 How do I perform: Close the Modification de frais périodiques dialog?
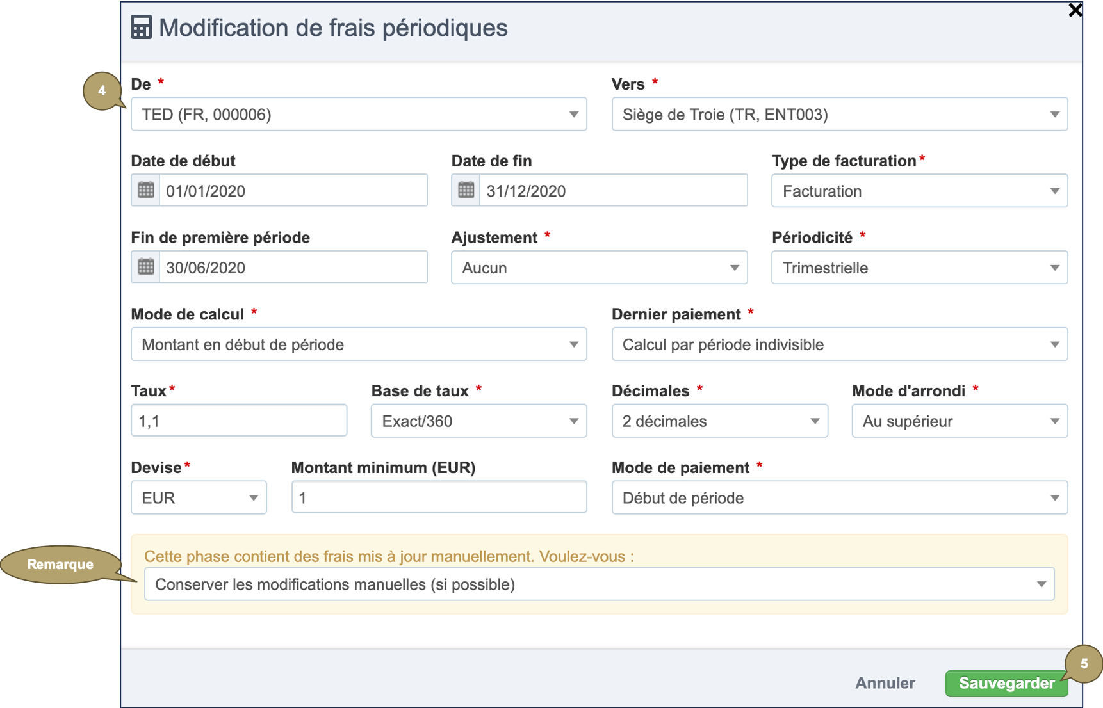coord(1075,10)
